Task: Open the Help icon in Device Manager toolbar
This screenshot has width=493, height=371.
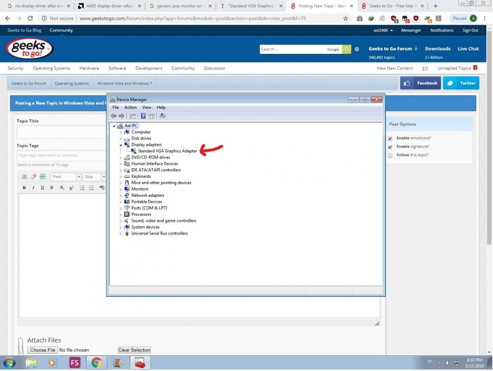Action: click(143, 116)
